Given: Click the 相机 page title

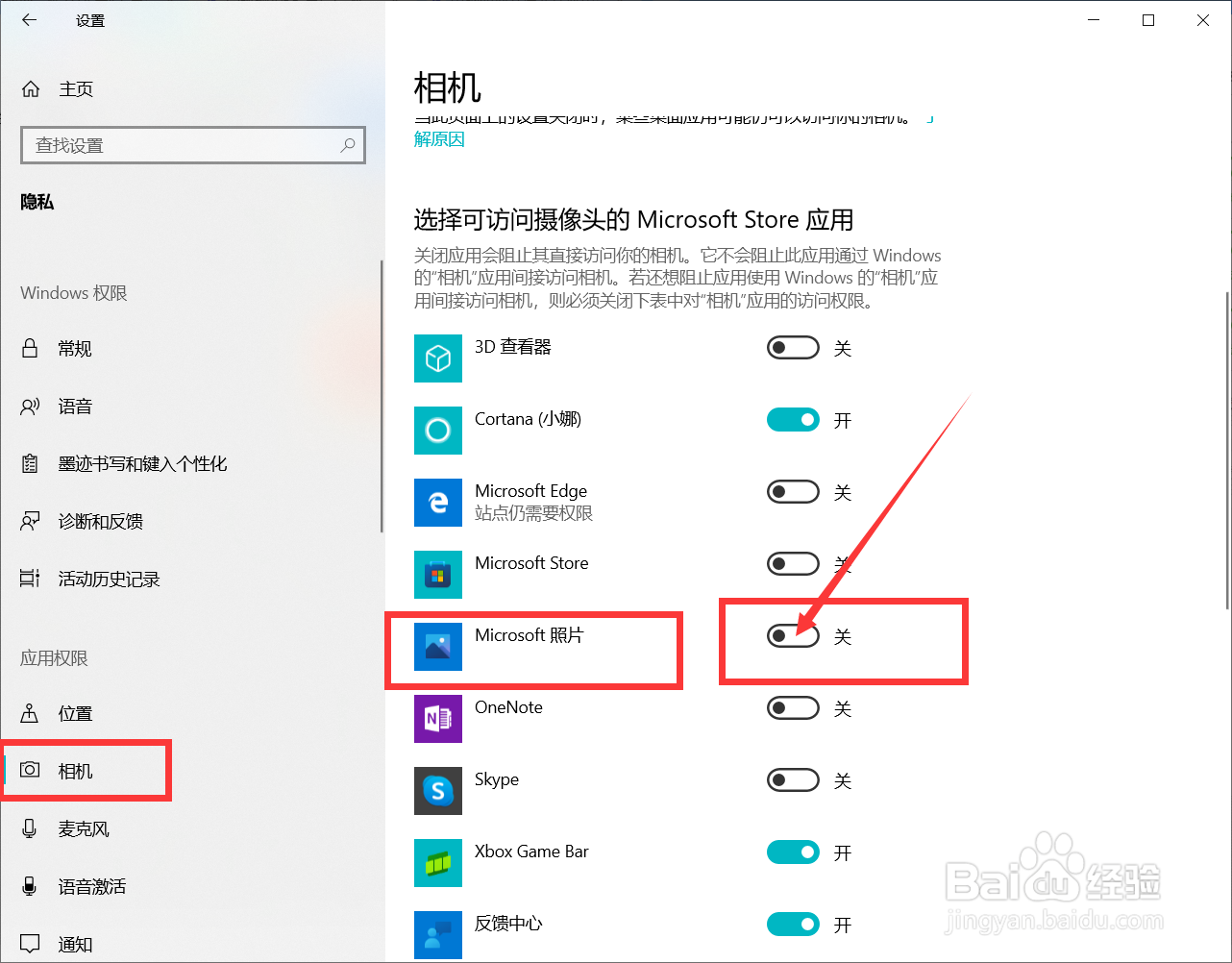Looking at the screenshot, I should click(x=447, y=88).
